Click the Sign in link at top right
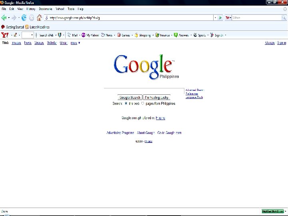The image size is (288, 216). point(282,43)
